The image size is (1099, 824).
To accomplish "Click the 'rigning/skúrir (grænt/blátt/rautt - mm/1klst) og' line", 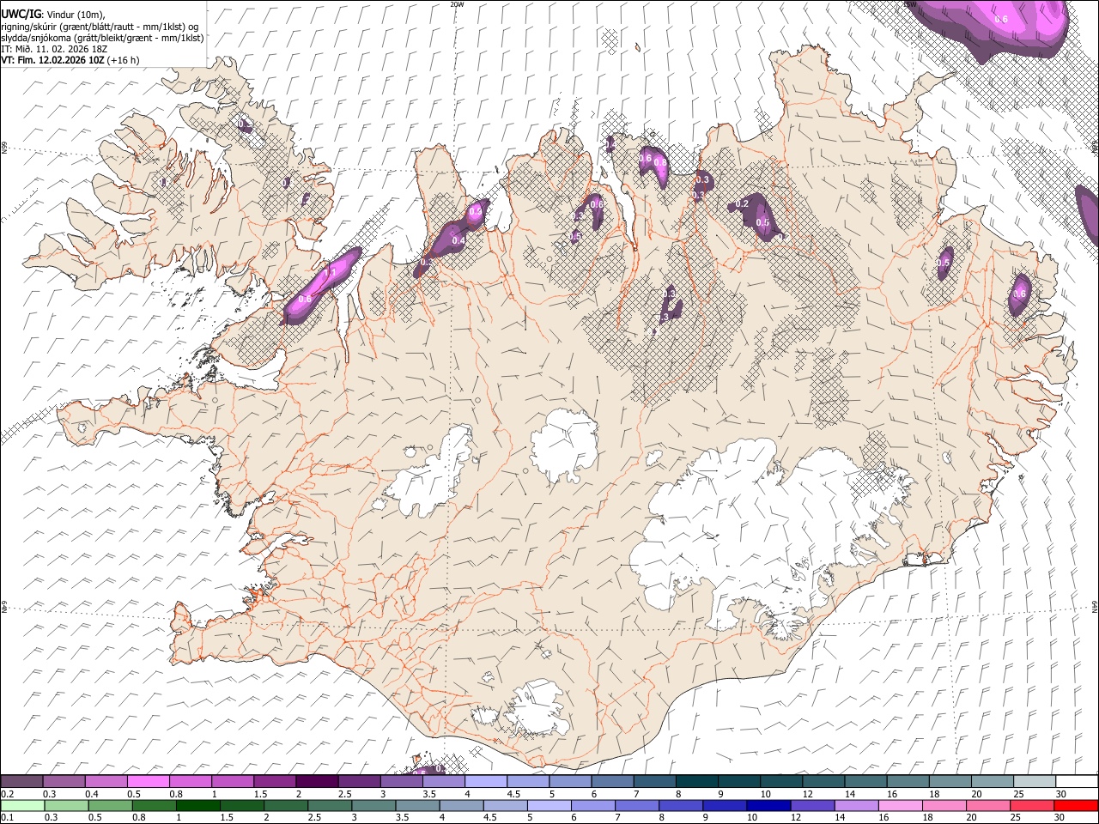I will pos(100,27).
